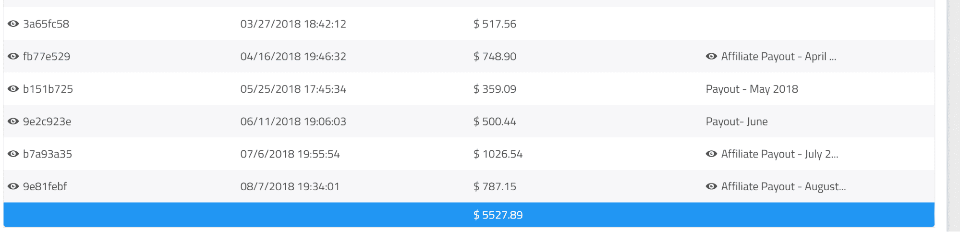Click the $ 5527.89 total row
Viewport: 960px width, 232px height.
(469, 215)
